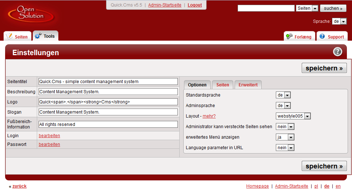Switch to the Erweitert settings tab
This screenshot has width=352, height=192.
click(x=248, y=85)
